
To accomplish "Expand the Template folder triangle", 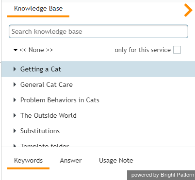I will (x=15, y=146).
